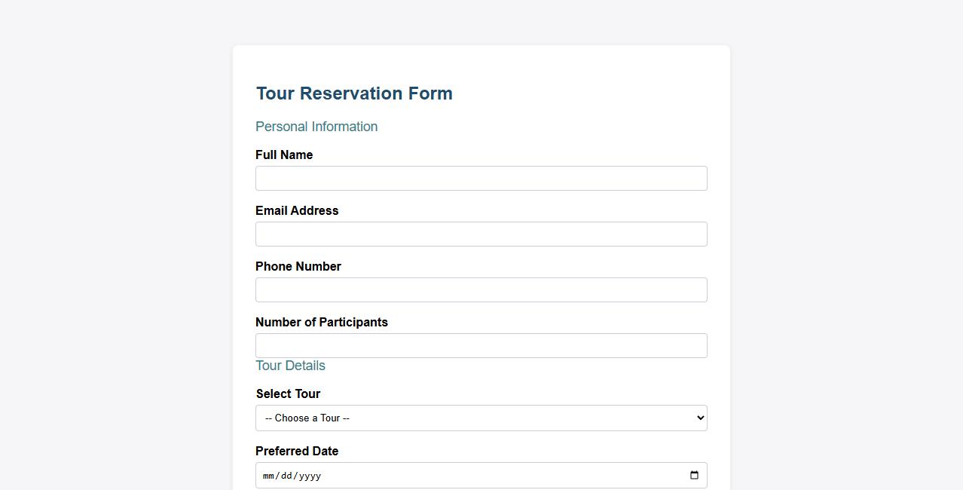Open the date picker calendar icon
The height and width of the screenshot is (490, 963).
coord(693,475)
